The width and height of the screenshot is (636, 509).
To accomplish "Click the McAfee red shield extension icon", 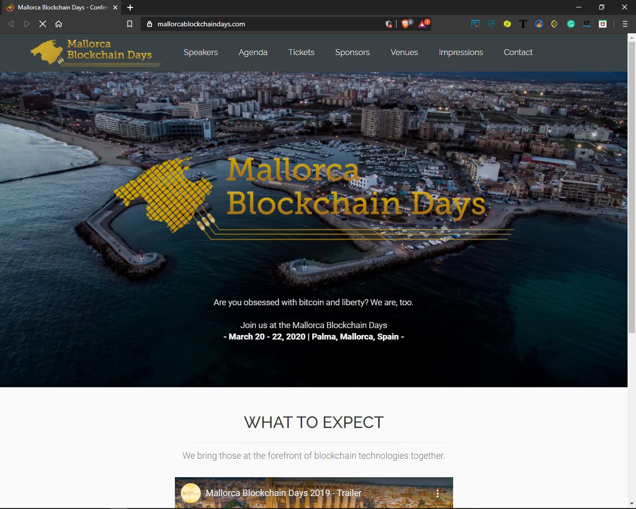I will pos(603,24).
